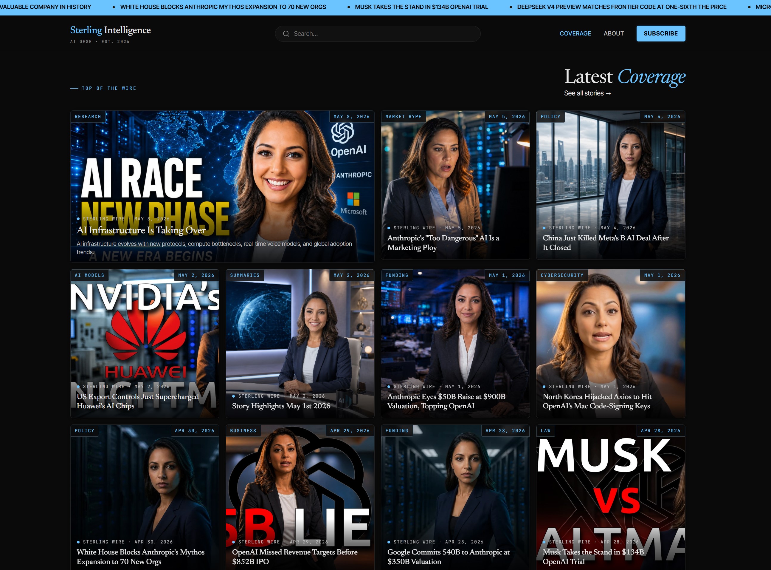Select the Research category tag
Viewport: 771px width, 570px height.
(x=88, y=117)
